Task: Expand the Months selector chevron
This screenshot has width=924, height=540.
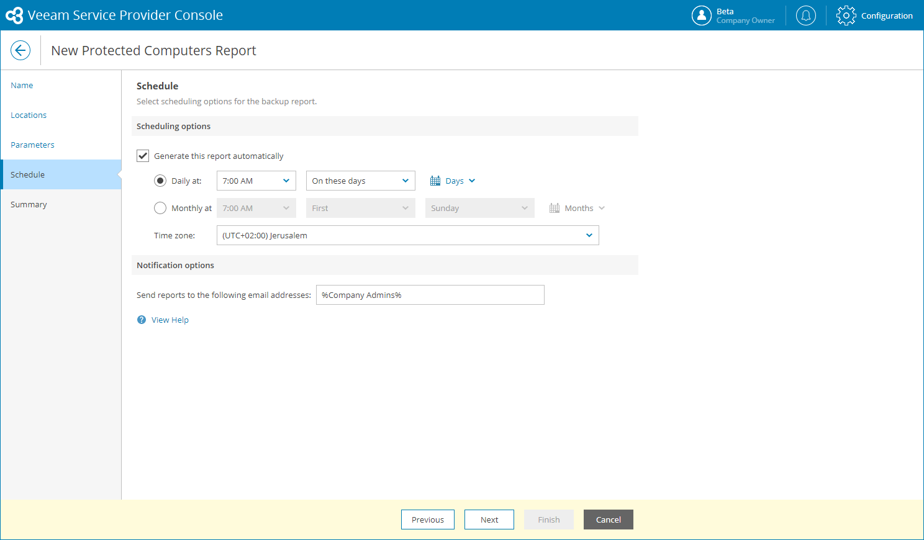Action: [602, 208]
